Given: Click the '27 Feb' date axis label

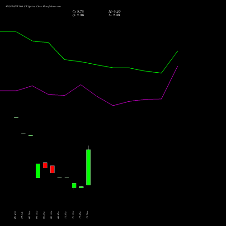Looking at the screenshot, I should click(22, 215).
